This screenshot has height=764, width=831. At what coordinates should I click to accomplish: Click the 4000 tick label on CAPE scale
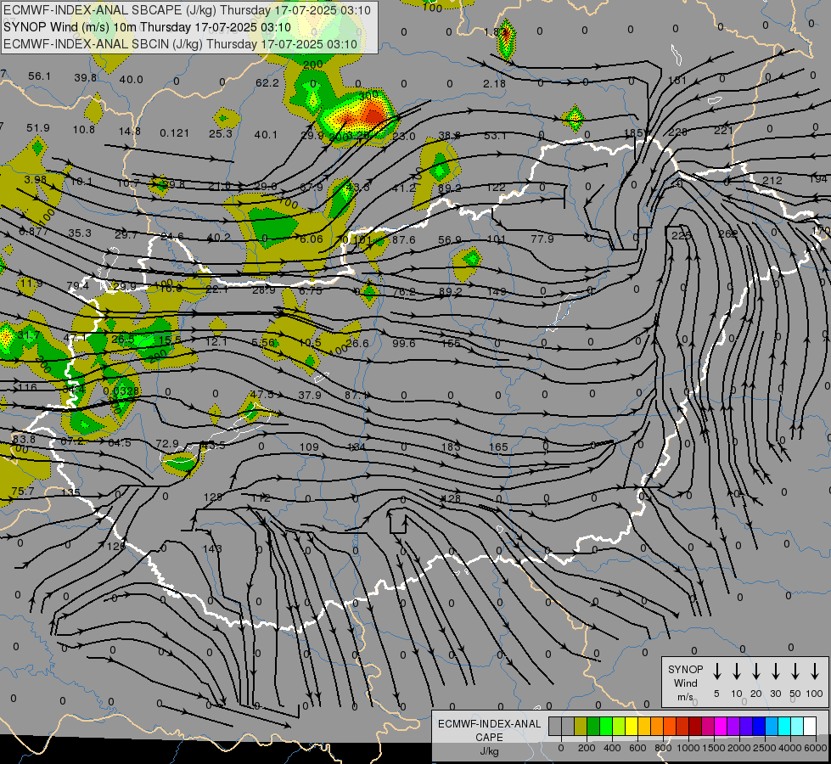[x=790, y=748]
